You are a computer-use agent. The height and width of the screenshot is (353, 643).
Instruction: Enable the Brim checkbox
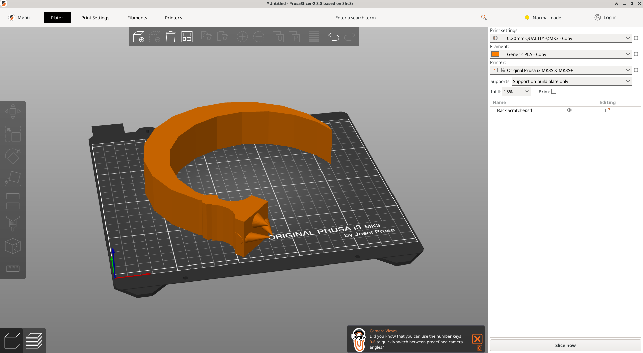pyautogui.click(x=554, y=91)
